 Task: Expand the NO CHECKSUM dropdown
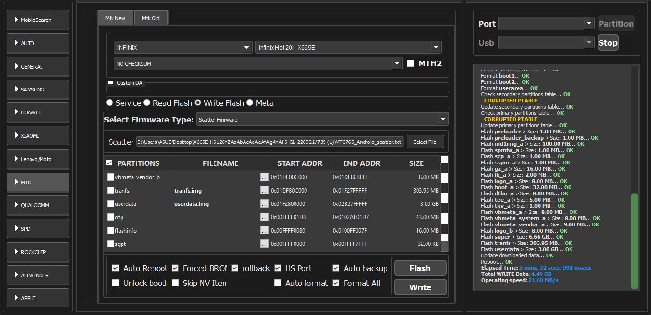click(258, 63)
